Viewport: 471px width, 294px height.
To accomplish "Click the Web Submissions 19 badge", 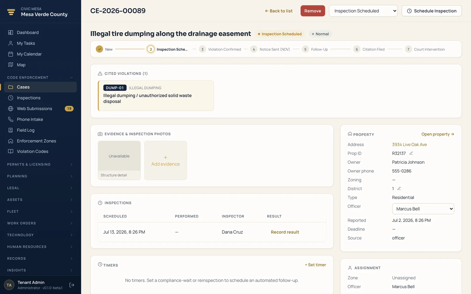I will 69,108.
